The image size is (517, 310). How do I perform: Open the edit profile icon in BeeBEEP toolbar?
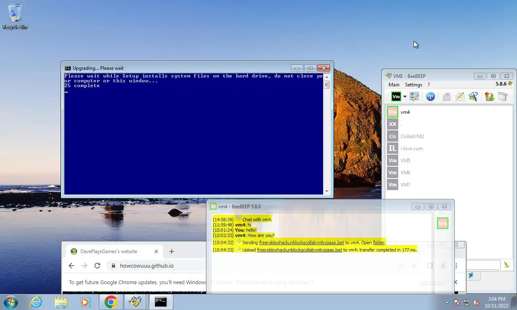coord(414,96)
